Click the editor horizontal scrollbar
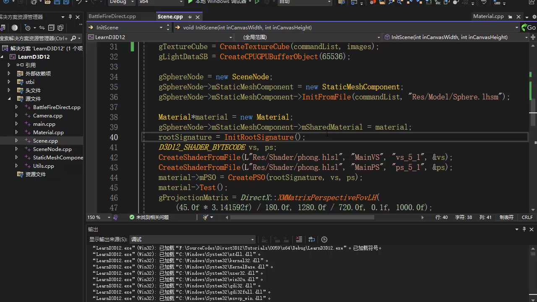This screenshot has height=302, width=537. click(302, 217)
